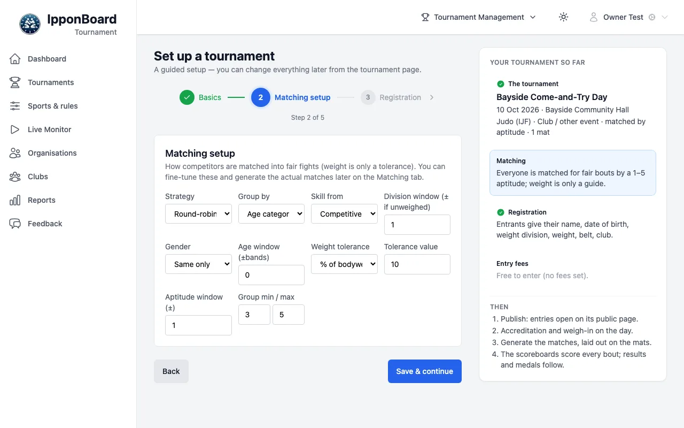684x428 pixels.
Task: Click the Feedback speech bubble icon
Action: pyautogui.click(x=15, y=224)
